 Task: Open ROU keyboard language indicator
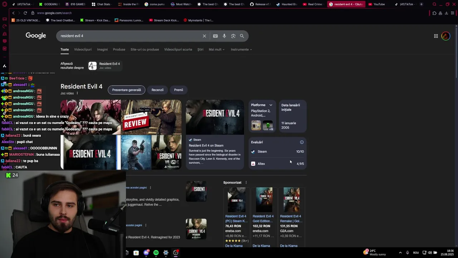click(x=416, y=253)
